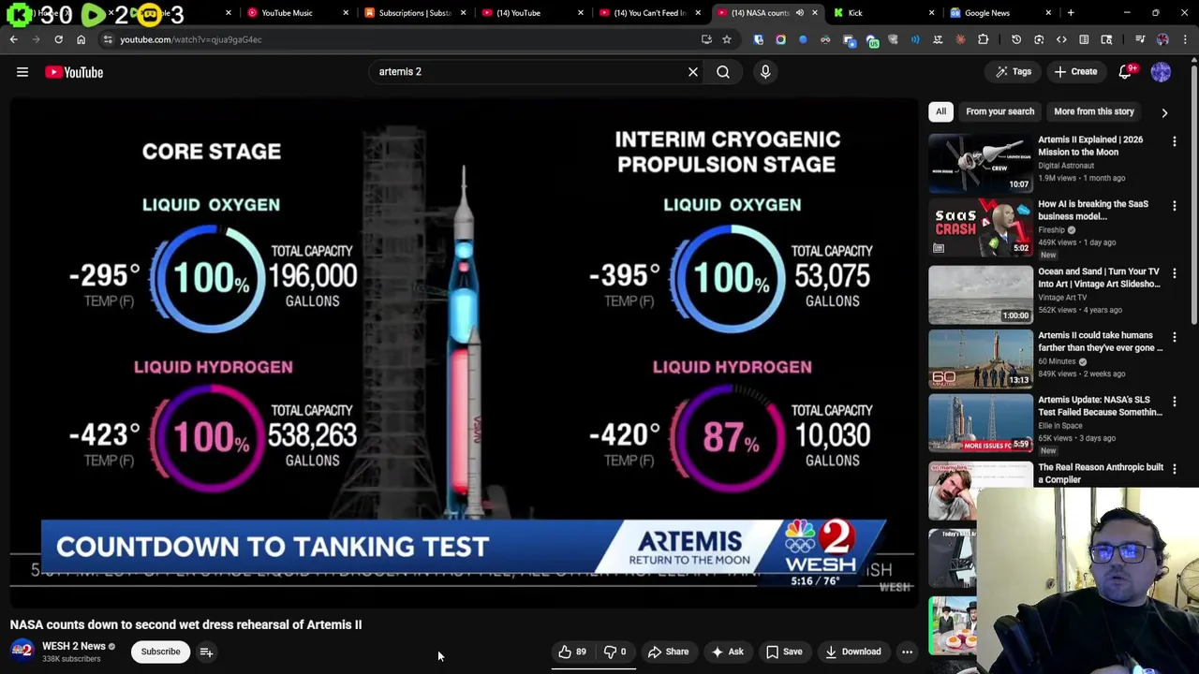Open SaaS Crash video thumbnail
The width and height of the screenshot is (1199, 674).
coord(980,227)
